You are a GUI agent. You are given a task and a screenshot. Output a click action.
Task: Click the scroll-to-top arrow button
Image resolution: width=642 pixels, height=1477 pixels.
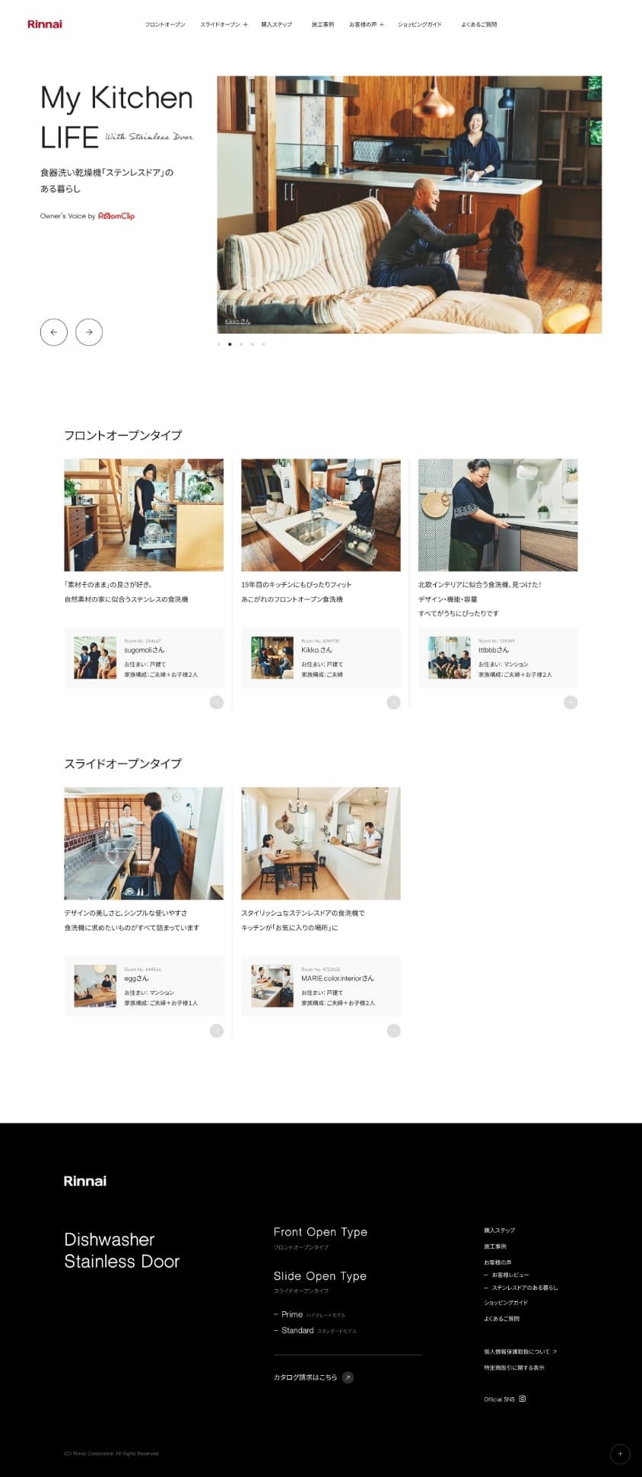[620, 1454]
